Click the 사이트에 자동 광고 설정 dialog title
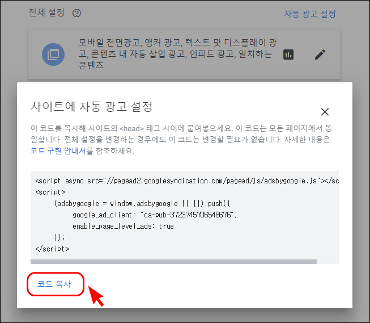Screen dimensions: 370x323 [x=92, y=106]
